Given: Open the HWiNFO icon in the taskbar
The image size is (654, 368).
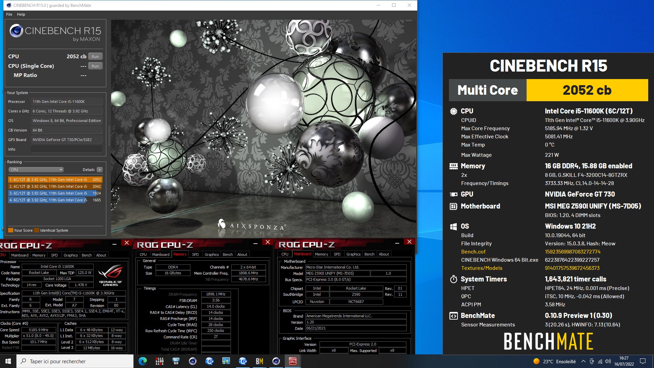Looking at the screenshot, I should pyautogui.click(x=176, y=361).
